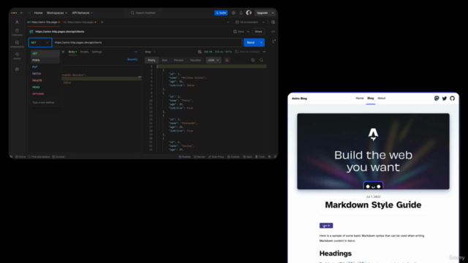The width and height of the screenshot is (468, 263).
Task: Open the Postman account avatar
Action: coord(249,13)
